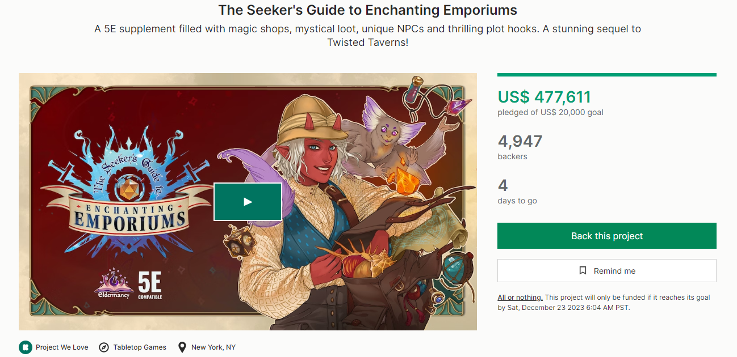Click the project title heading

(368, 10)
